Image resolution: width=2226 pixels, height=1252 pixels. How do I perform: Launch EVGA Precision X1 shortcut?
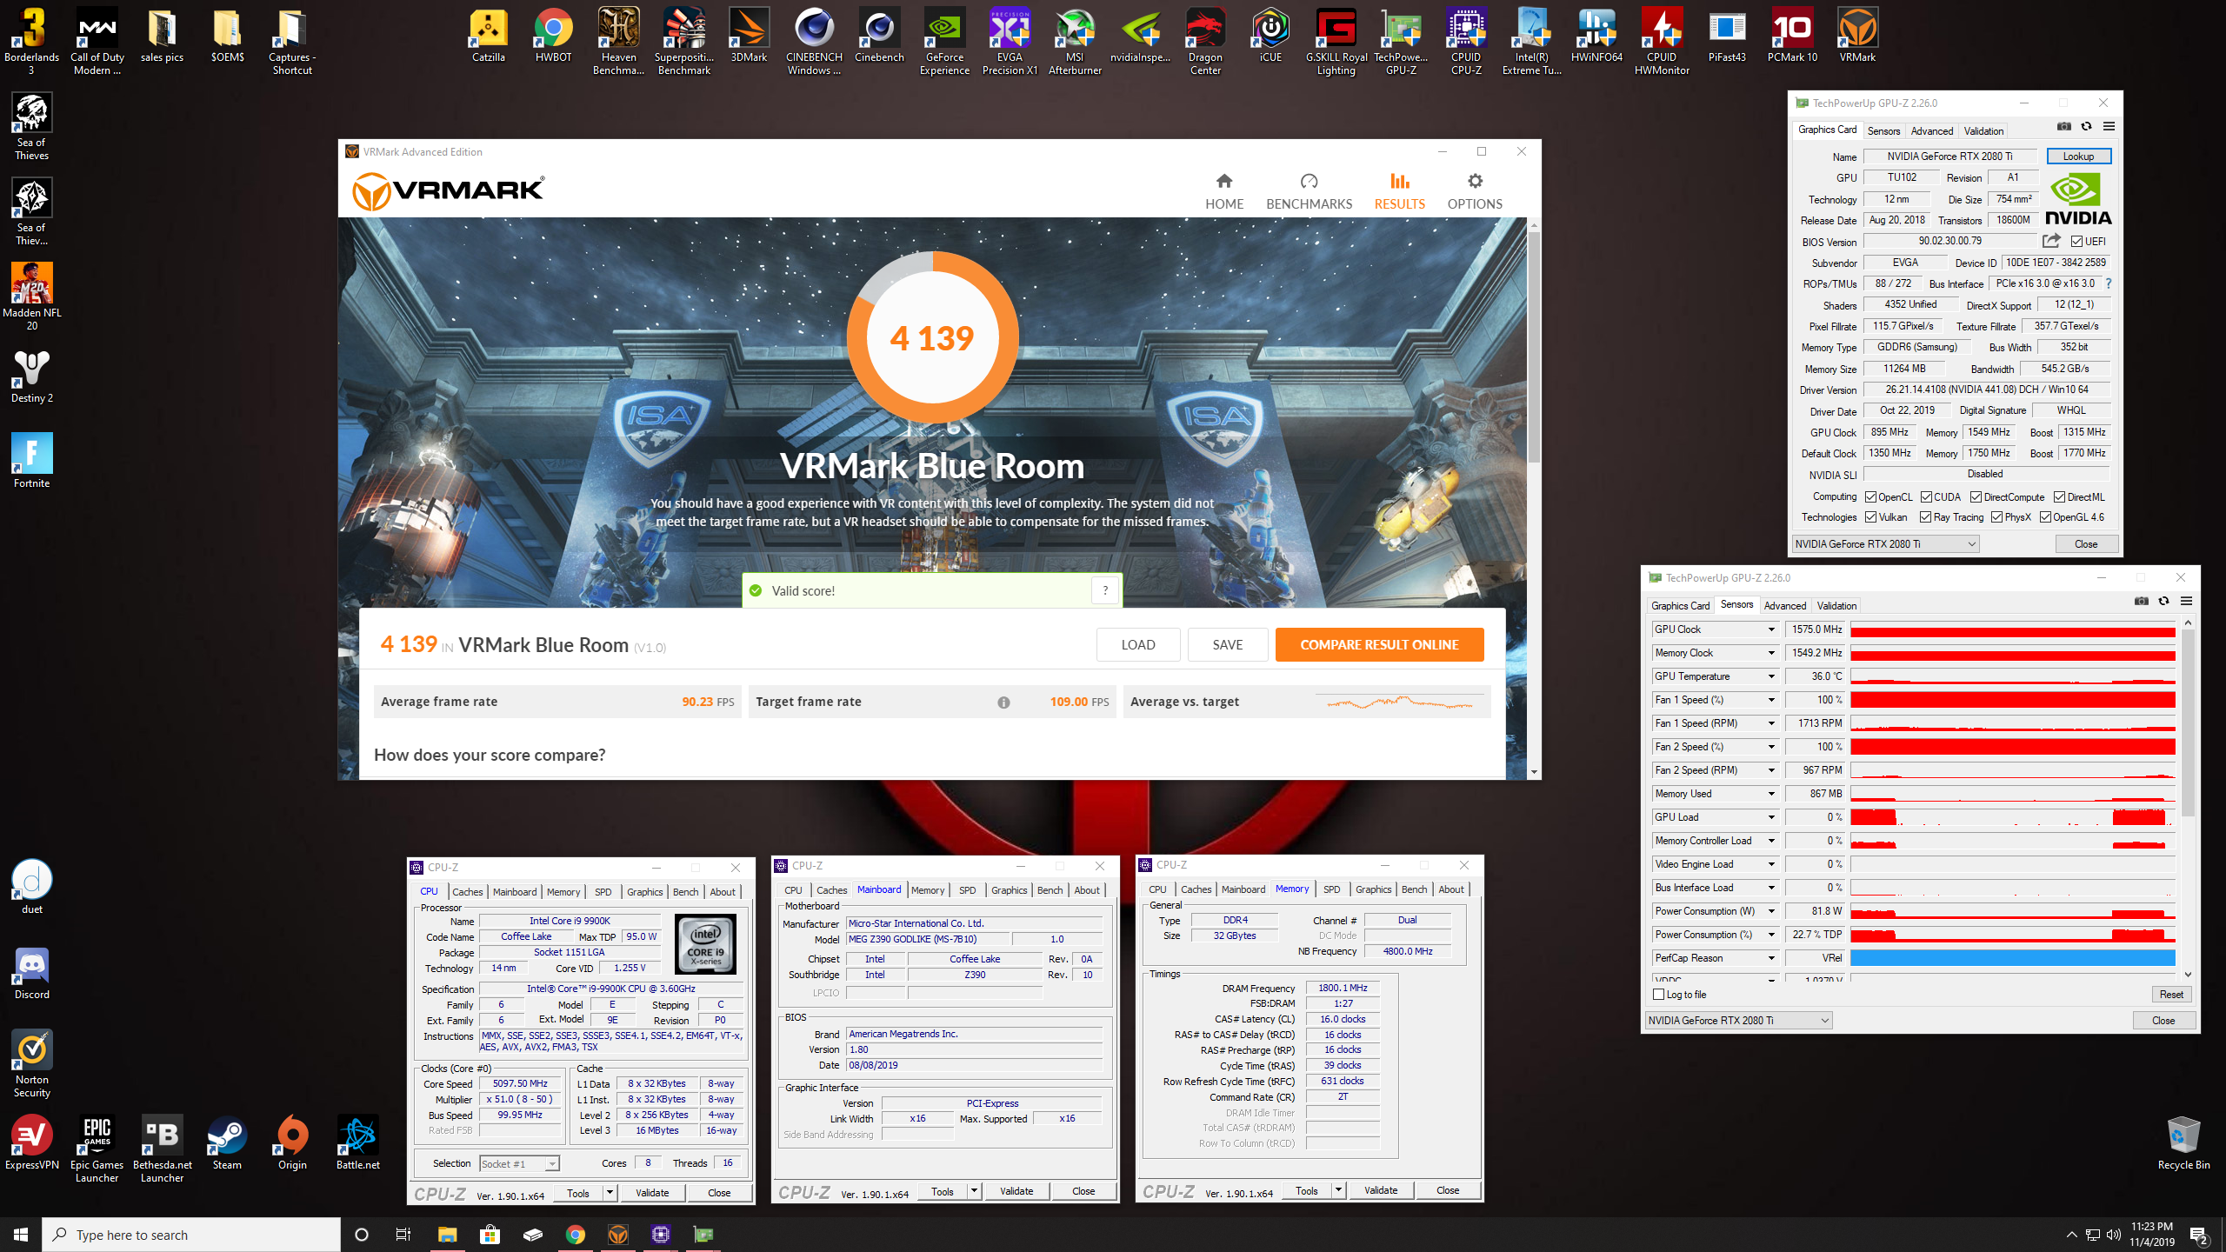(x=1010, y=41)
